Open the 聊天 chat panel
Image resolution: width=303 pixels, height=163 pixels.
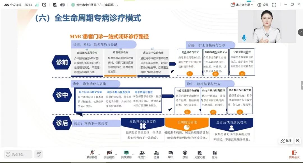coord(171,155)
